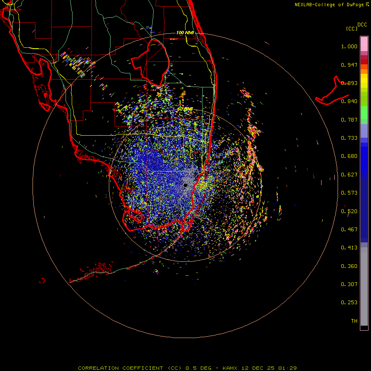Pick the periwinkle color bar segment

tap(364, 131)
